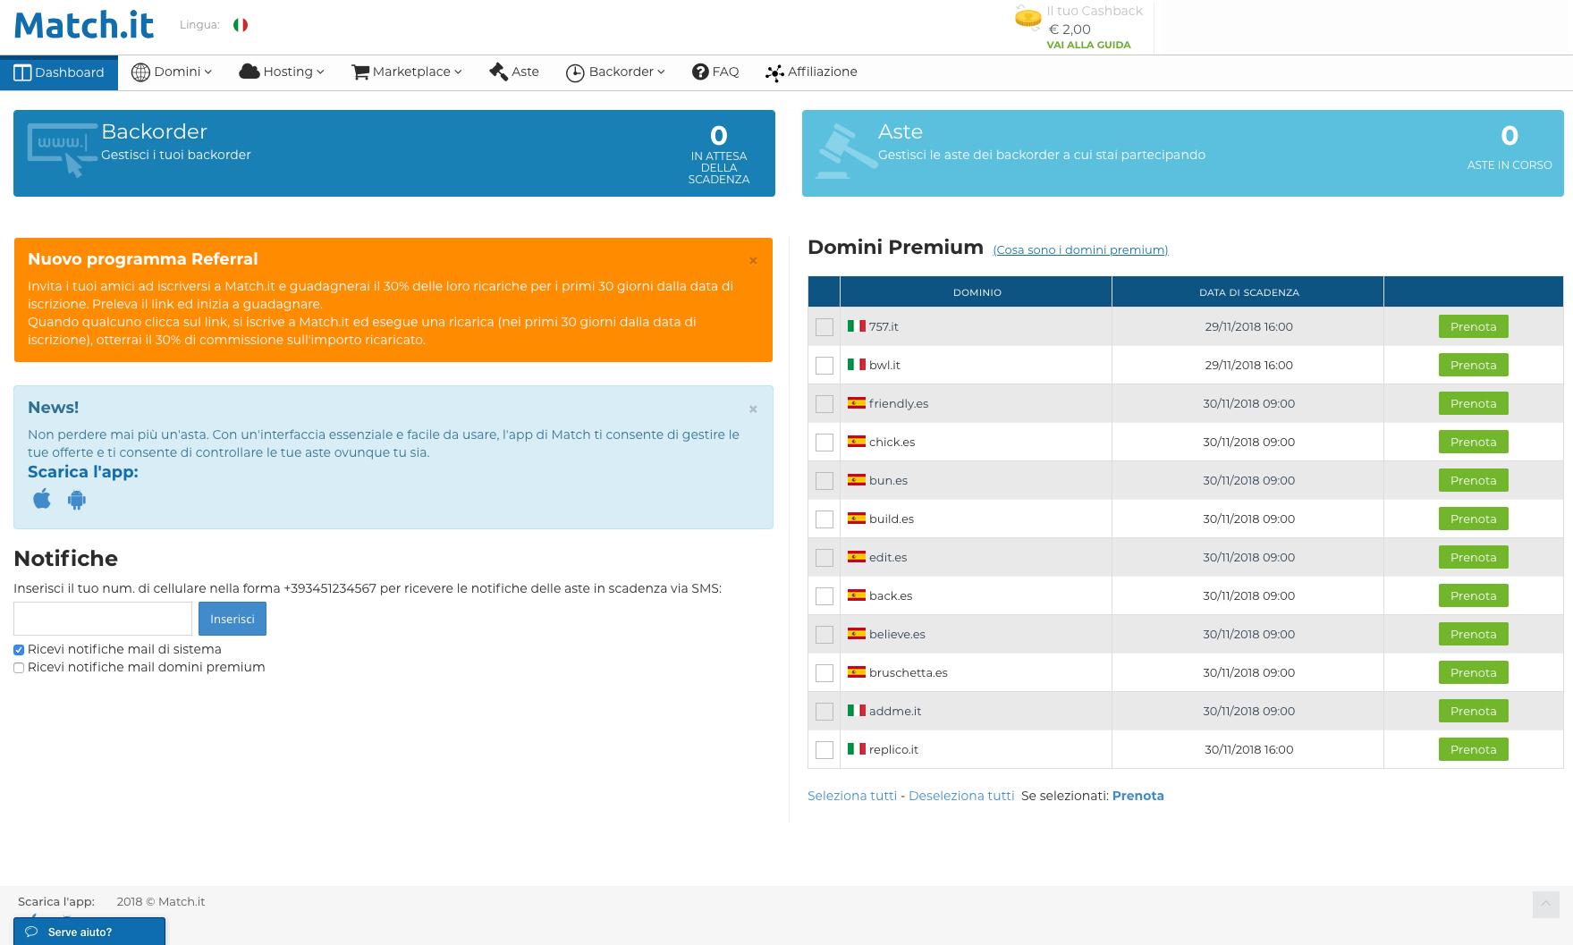Click the chat bubble icon in Serve aiuto
This screenshot has width=1573, height=945.
pyautogui.click(x=31, y=932)
